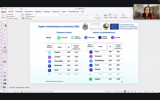Screen dimensions: 160x100
Task: Click the Фигуры (Shapes) icon
Action: pyautogui.click(x=111, y=15)
